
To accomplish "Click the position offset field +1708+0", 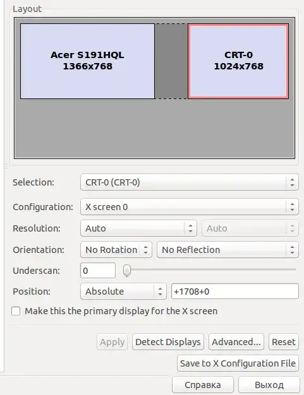I will 235,292.
